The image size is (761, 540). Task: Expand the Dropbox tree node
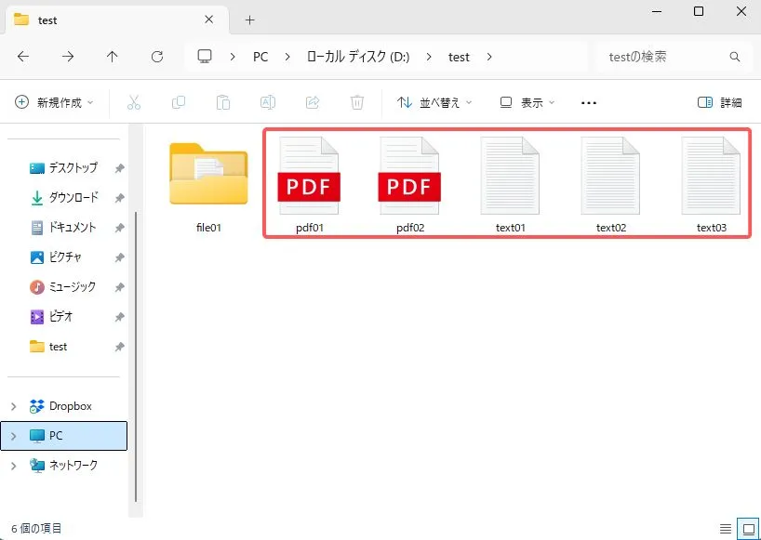click(14, 406)
